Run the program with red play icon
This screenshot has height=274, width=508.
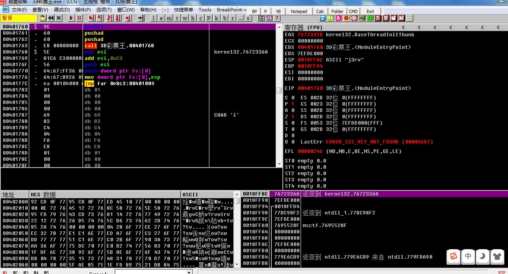tap(71, 18)
